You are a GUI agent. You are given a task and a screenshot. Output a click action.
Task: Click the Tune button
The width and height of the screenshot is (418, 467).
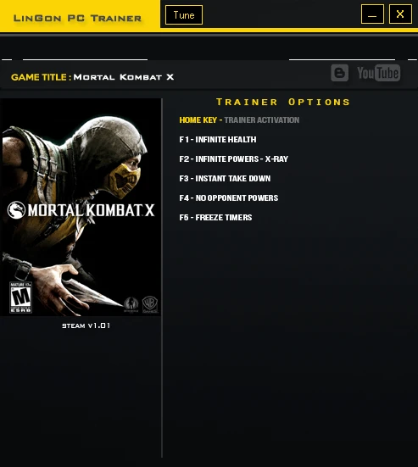pos(184,15)
